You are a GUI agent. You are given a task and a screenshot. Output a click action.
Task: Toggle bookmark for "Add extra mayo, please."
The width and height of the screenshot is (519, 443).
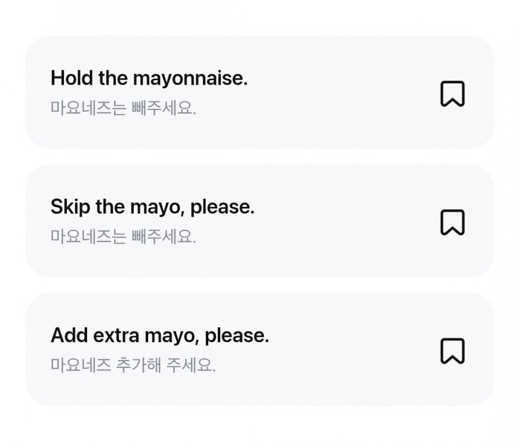pos(453,351)
